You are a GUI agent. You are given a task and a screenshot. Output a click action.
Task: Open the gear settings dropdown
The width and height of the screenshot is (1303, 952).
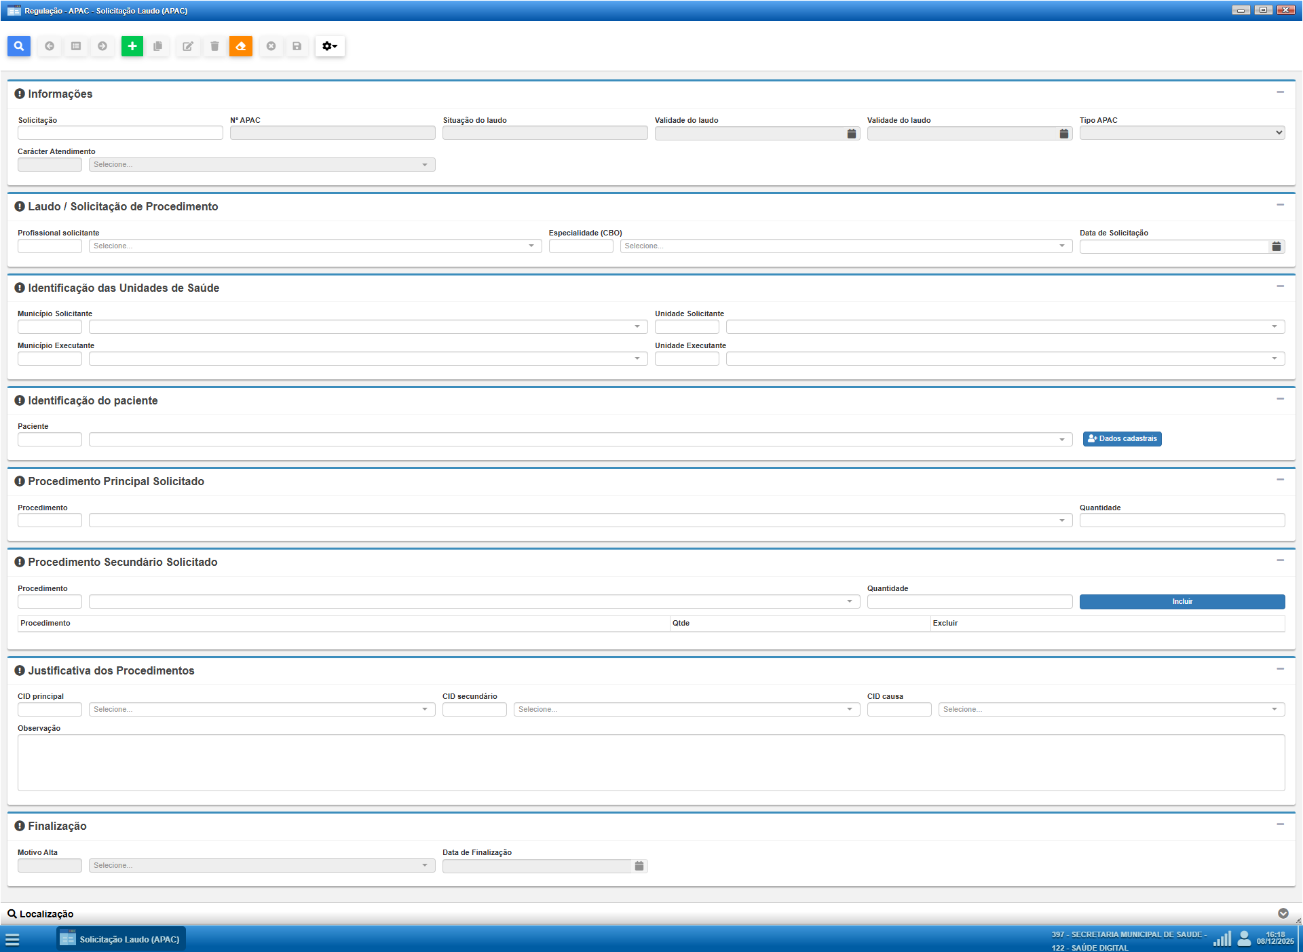(330, 46)
